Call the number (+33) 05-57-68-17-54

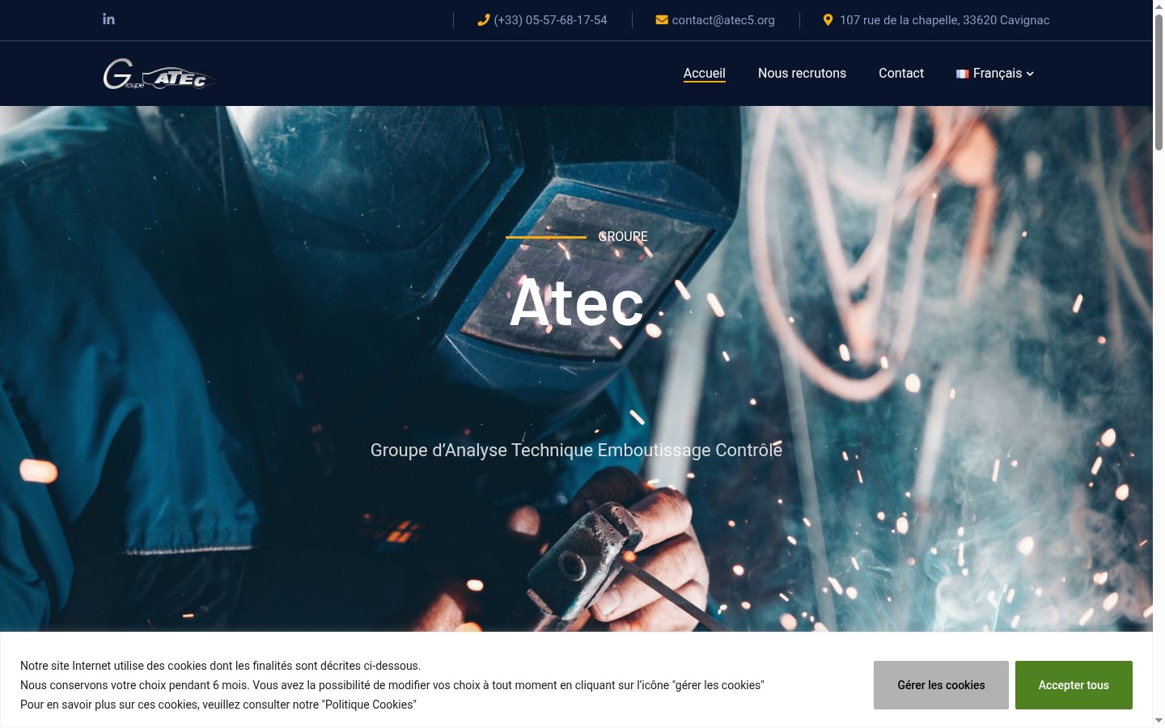click(550, 20)
